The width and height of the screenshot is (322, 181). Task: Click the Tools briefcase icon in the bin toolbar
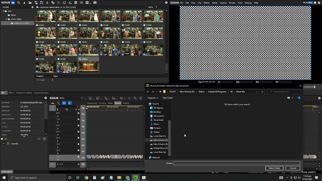click(95, 3)
